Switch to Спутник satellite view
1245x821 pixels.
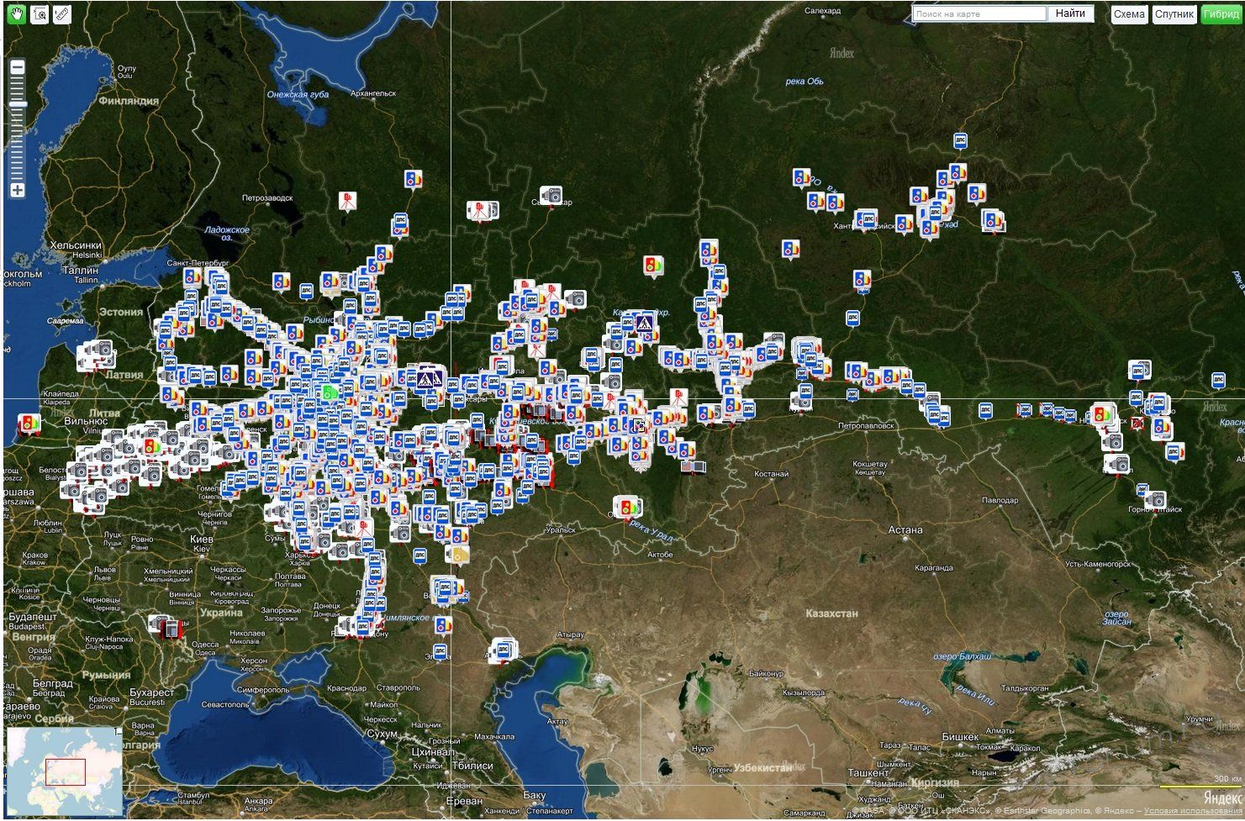1174,14
